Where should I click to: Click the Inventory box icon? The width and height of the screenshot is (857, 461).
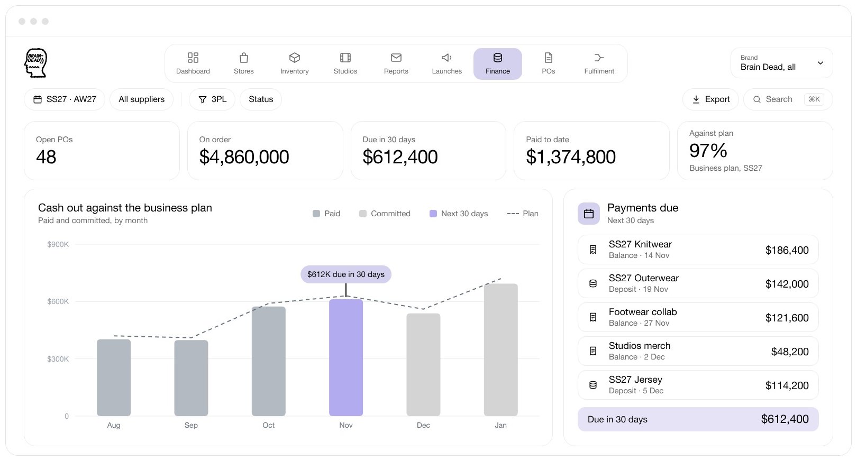point(295,58)
